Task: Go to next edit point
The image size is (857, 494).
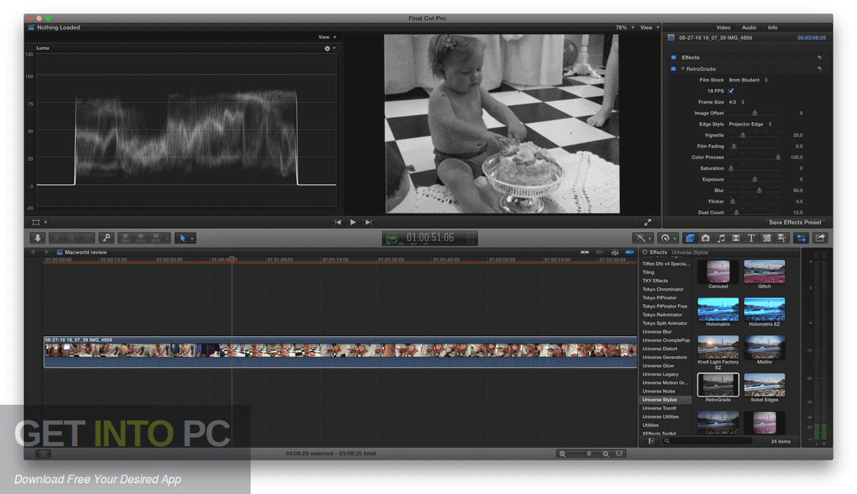Action: click(x=368, y=222)
